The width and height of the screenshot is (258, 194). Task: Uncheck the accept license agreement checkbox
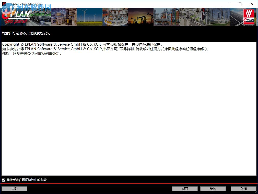point(4,180)
